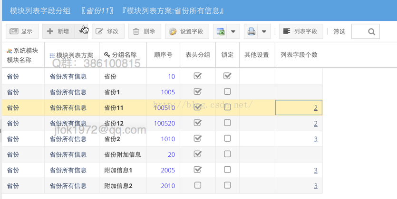This screenshot has width=397, height=199.
Task: Select the 省份11 group name cell
Action: pyautogui.click(x=123, y=108)
